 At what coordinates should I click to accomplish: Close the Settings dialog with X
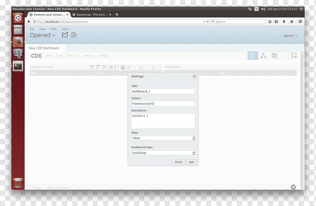[194, 76]
